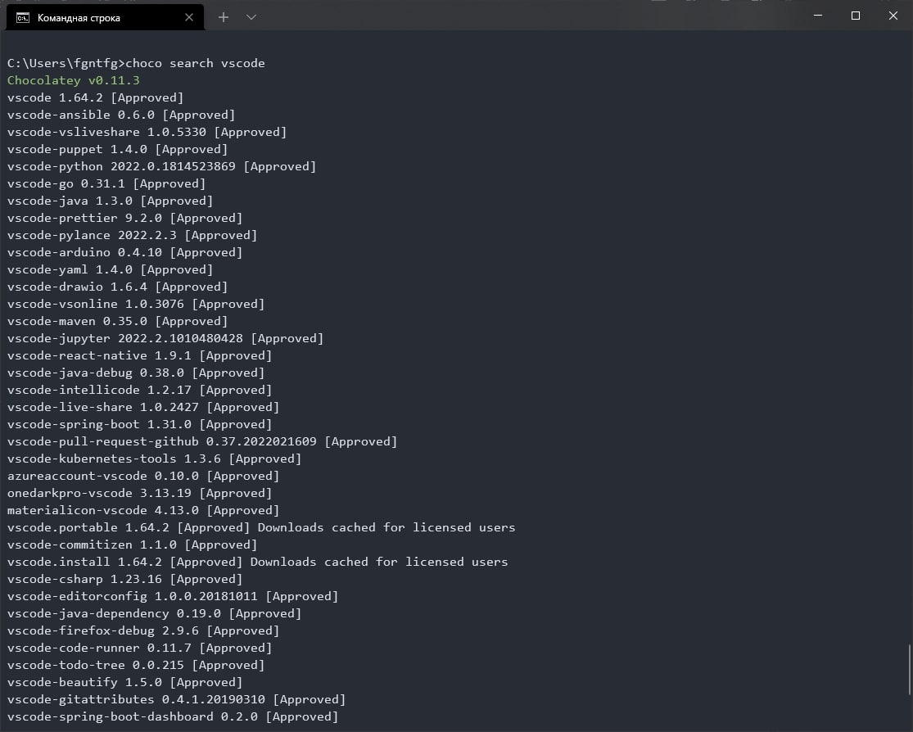Click the 'azureaccount-vscode 0.10.0' line
The image size is (913, 732).
(x=143, y=476)
